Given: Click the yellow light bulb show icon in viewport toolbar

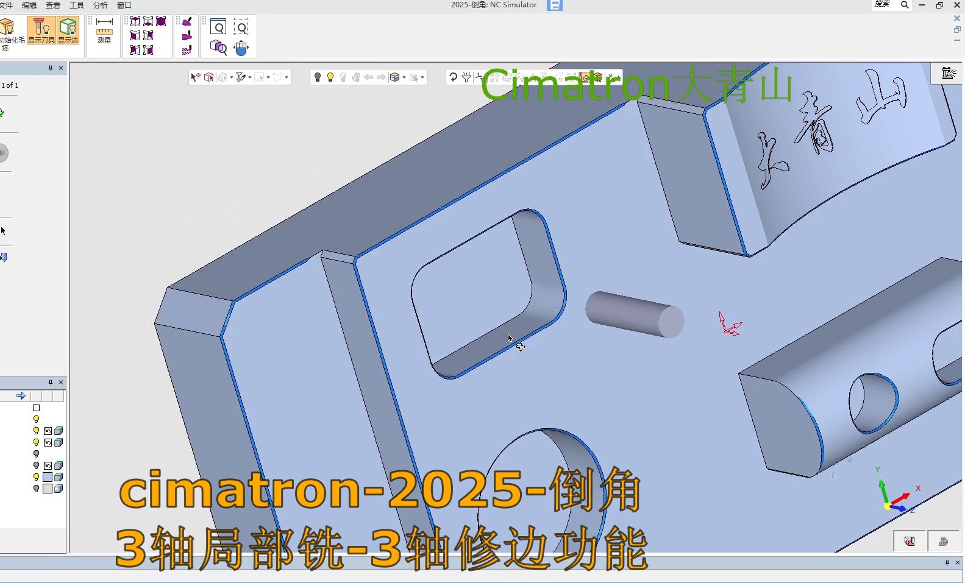Looking at the screenshot, I should point(330,77).
